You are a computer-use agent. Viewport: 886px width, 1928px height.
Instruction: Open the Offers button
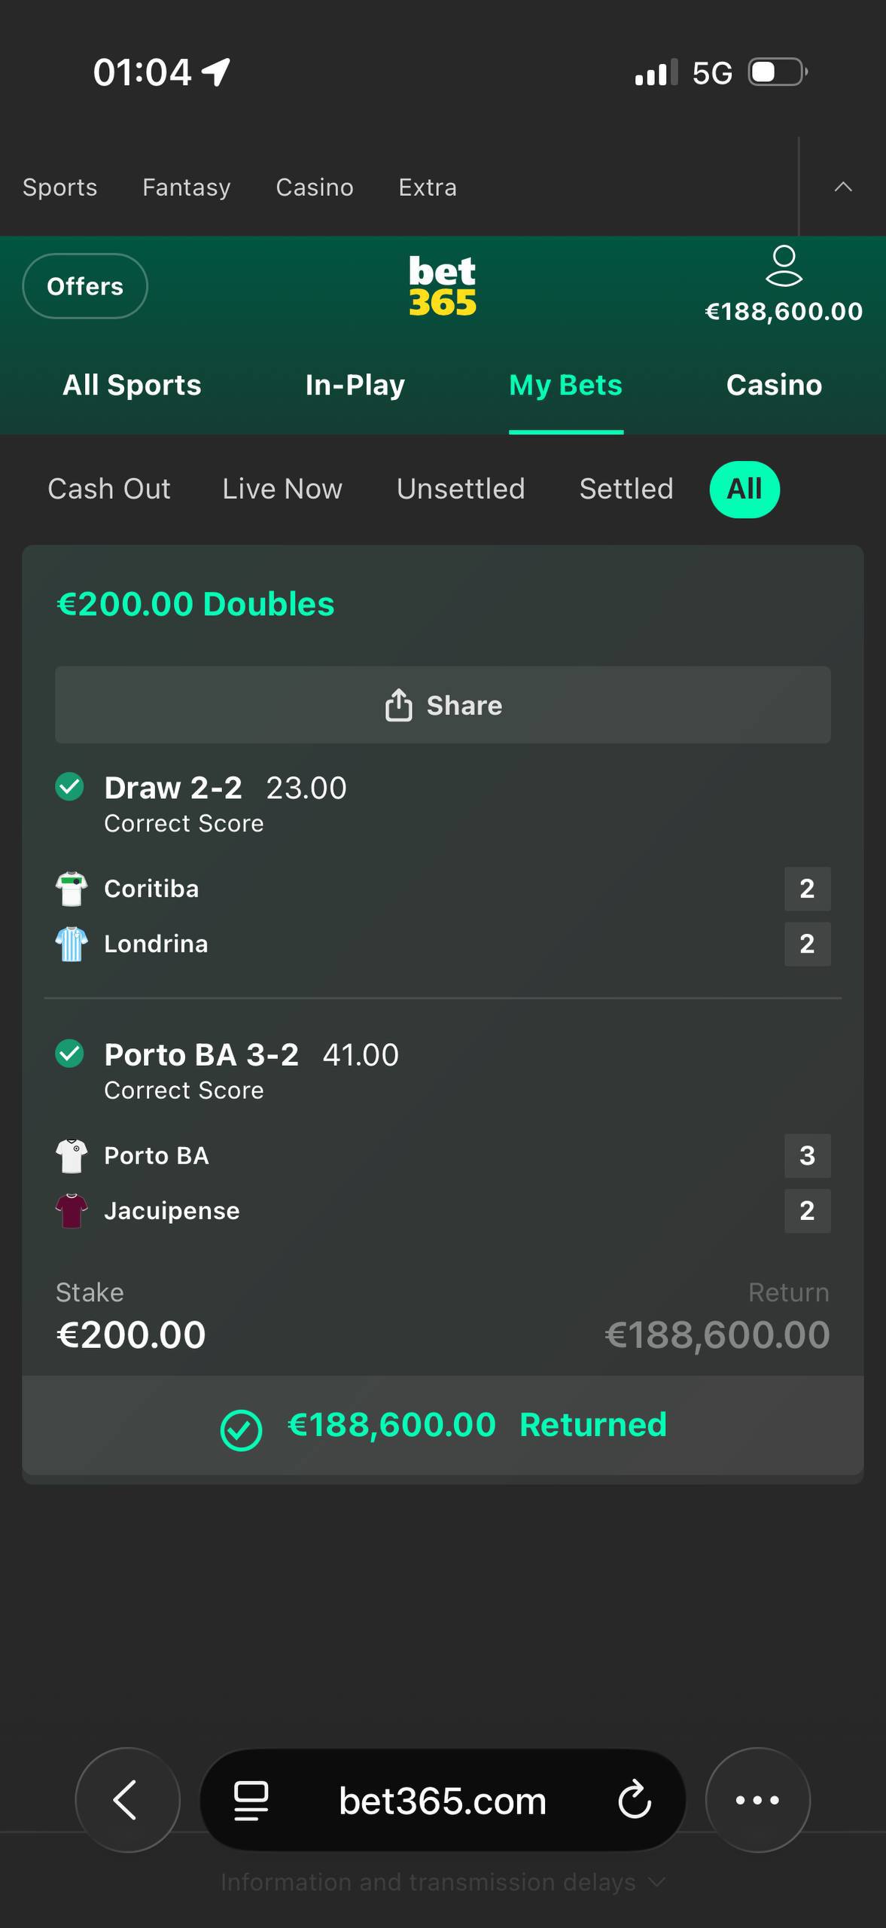[85, 286]
